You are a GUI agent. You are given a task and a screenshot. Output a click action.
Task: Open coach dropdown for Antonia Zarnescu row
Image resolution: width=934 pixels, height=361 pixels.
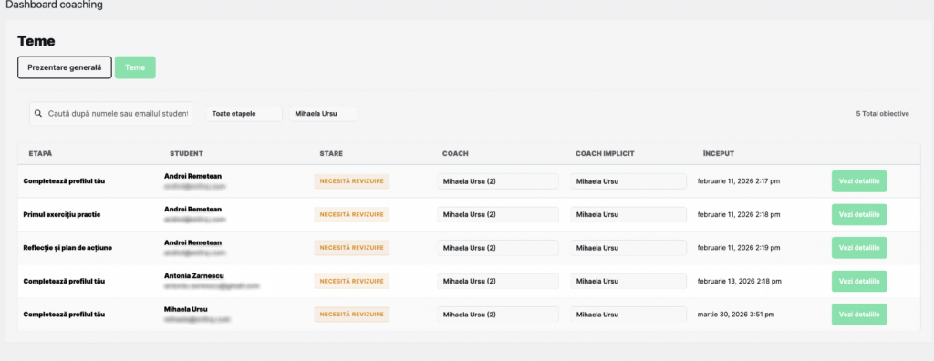[497, 281]
